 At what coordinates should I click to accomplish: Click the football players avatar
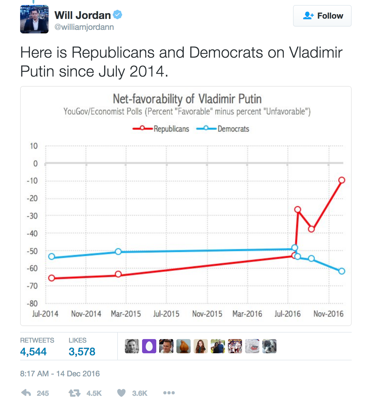tap(235, 346)
